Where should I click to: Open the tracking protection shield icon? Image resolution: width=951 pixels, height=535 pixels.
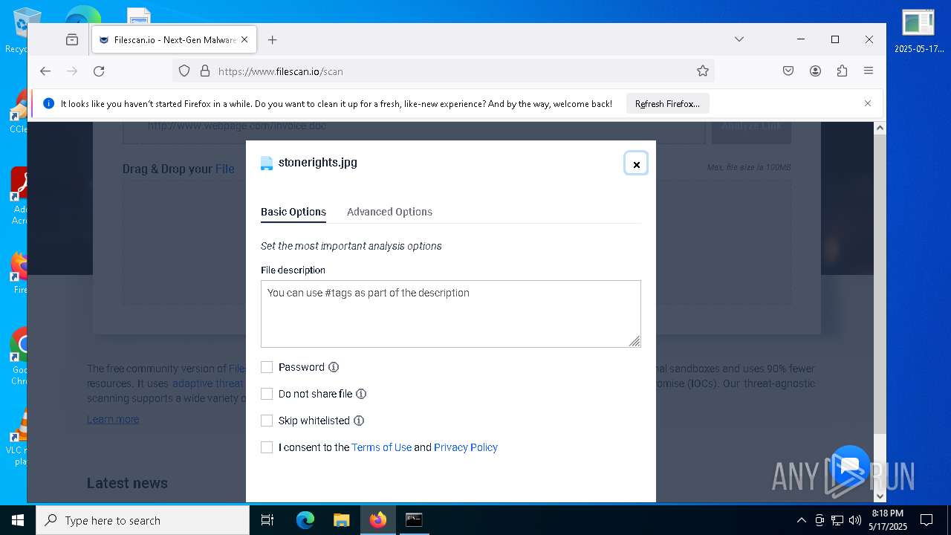pyautogui.click(x=184, y=71)
